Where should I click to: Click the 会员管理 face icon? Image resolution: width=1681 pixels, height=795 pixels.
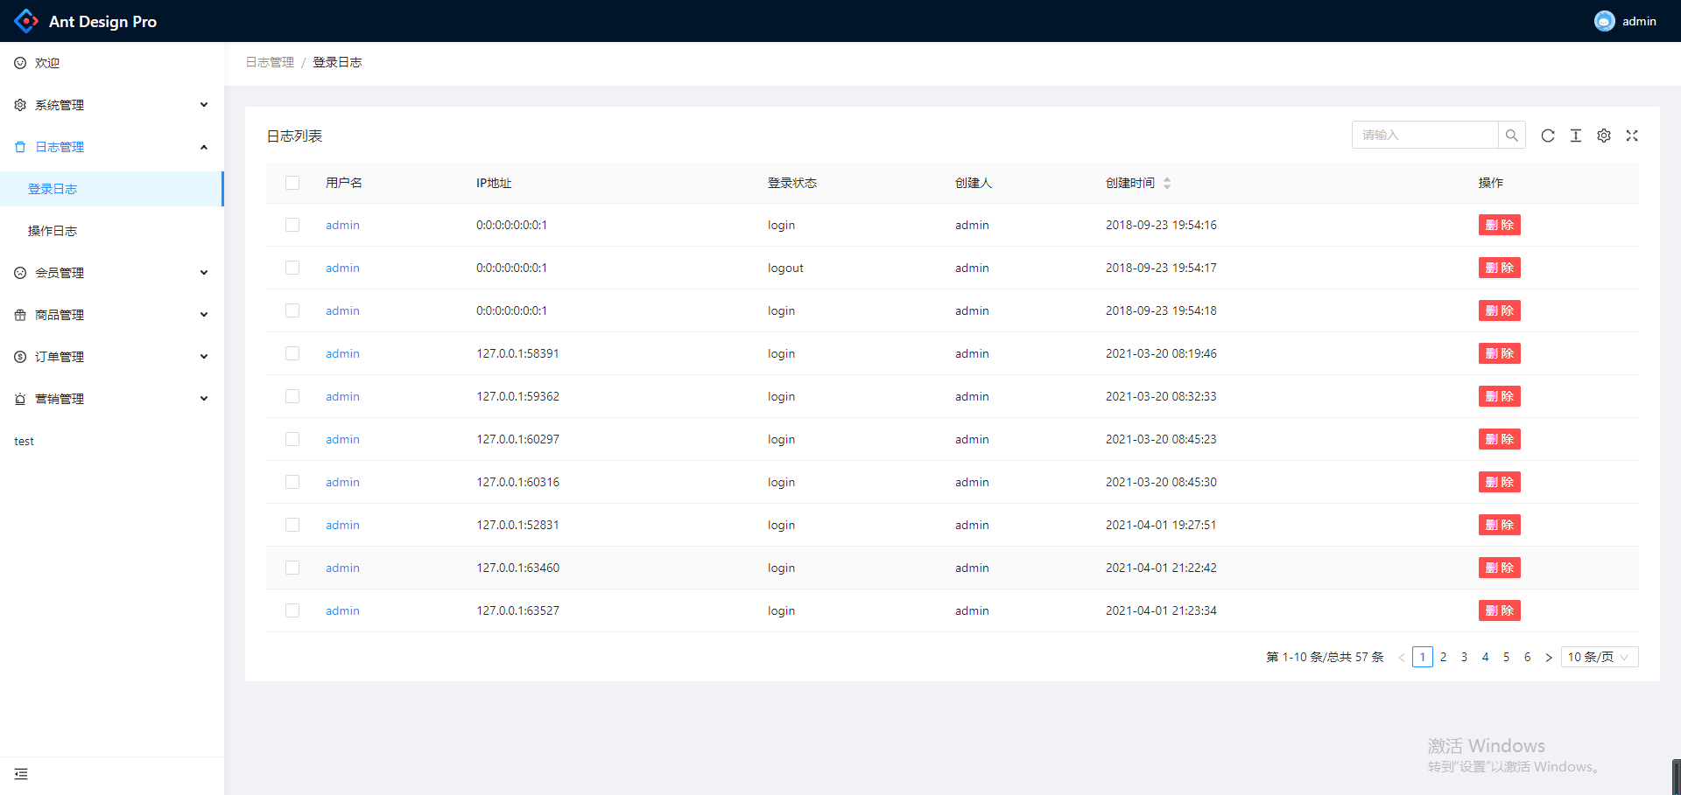click(20, 273)
